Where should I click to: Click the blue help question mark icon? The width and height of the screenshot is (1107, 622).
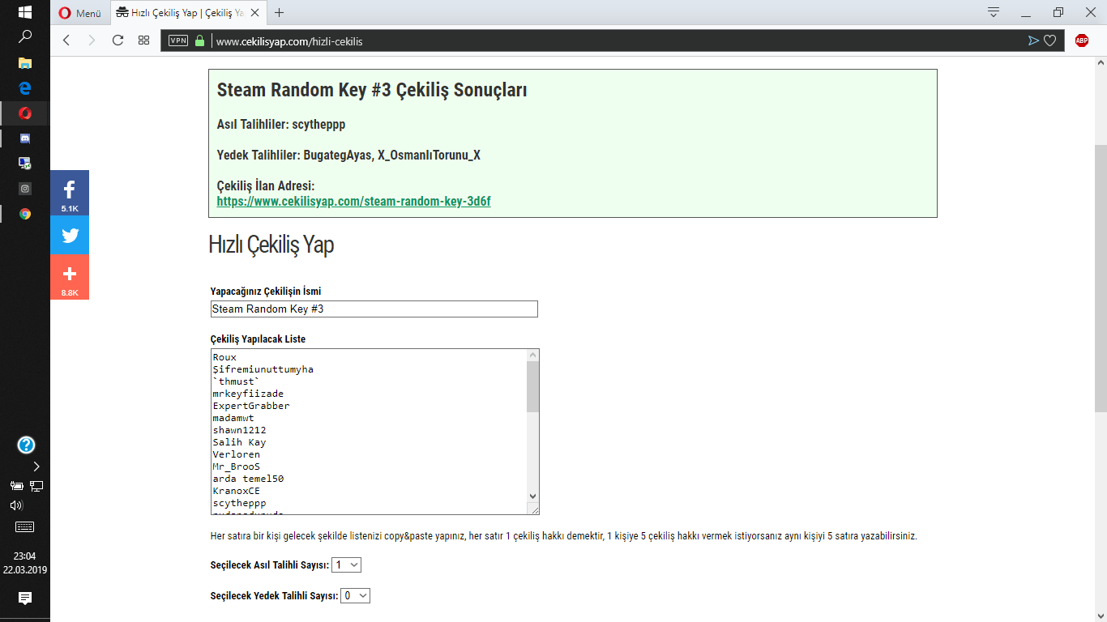[26, 445]
